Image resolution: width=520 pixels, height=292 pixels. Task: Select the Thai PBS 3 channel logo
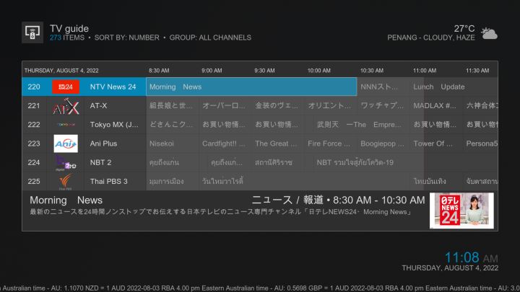[66, 181]
